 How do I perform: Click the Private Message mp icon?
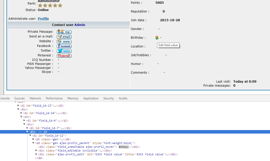tap(64, 32)
